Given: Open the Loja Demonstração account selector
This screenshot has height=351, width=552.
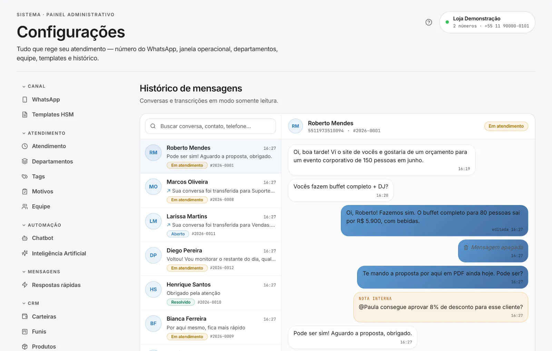Looking at the screenshot, I should (487, 22).
